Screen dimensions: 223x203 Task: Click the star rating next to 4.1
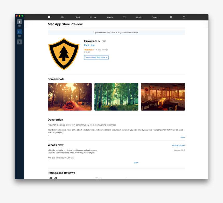click(89, 50)
